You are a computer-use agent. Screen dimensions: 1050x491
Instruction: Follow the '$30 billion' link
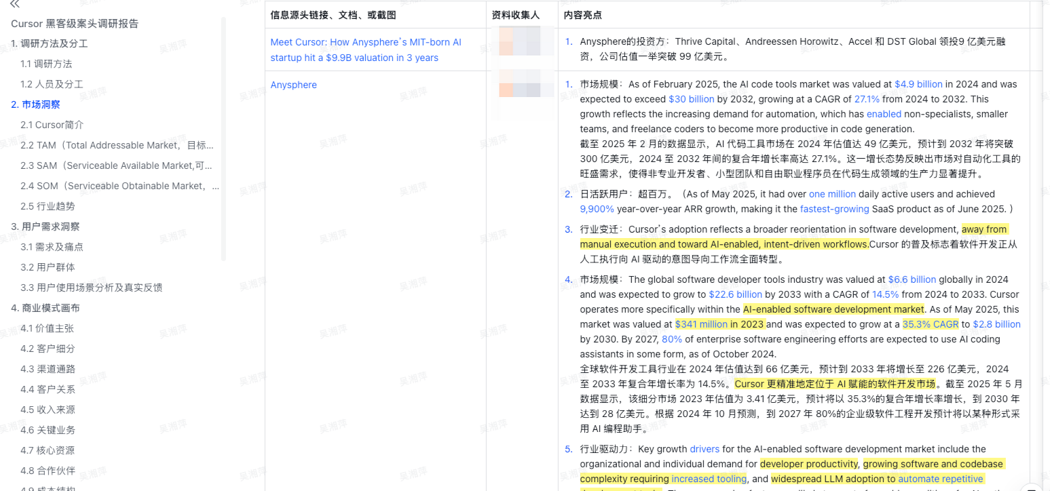[x=691, y=99]
